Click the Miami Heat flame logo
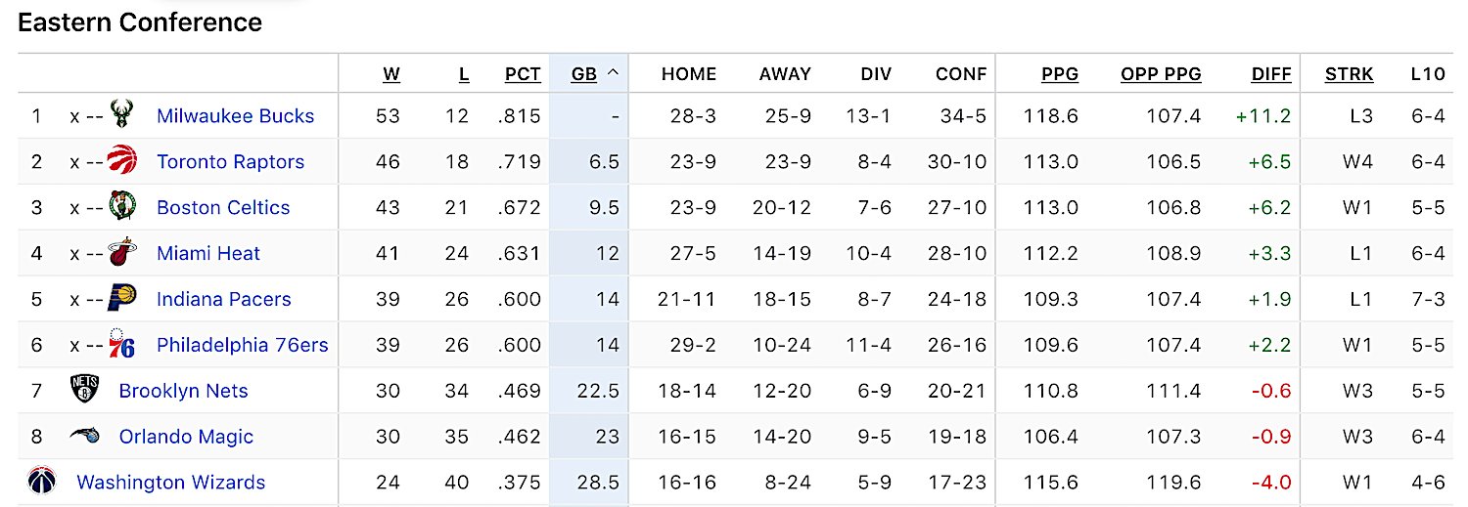Viewport: 1468px width, 507px height. (122, 253)
